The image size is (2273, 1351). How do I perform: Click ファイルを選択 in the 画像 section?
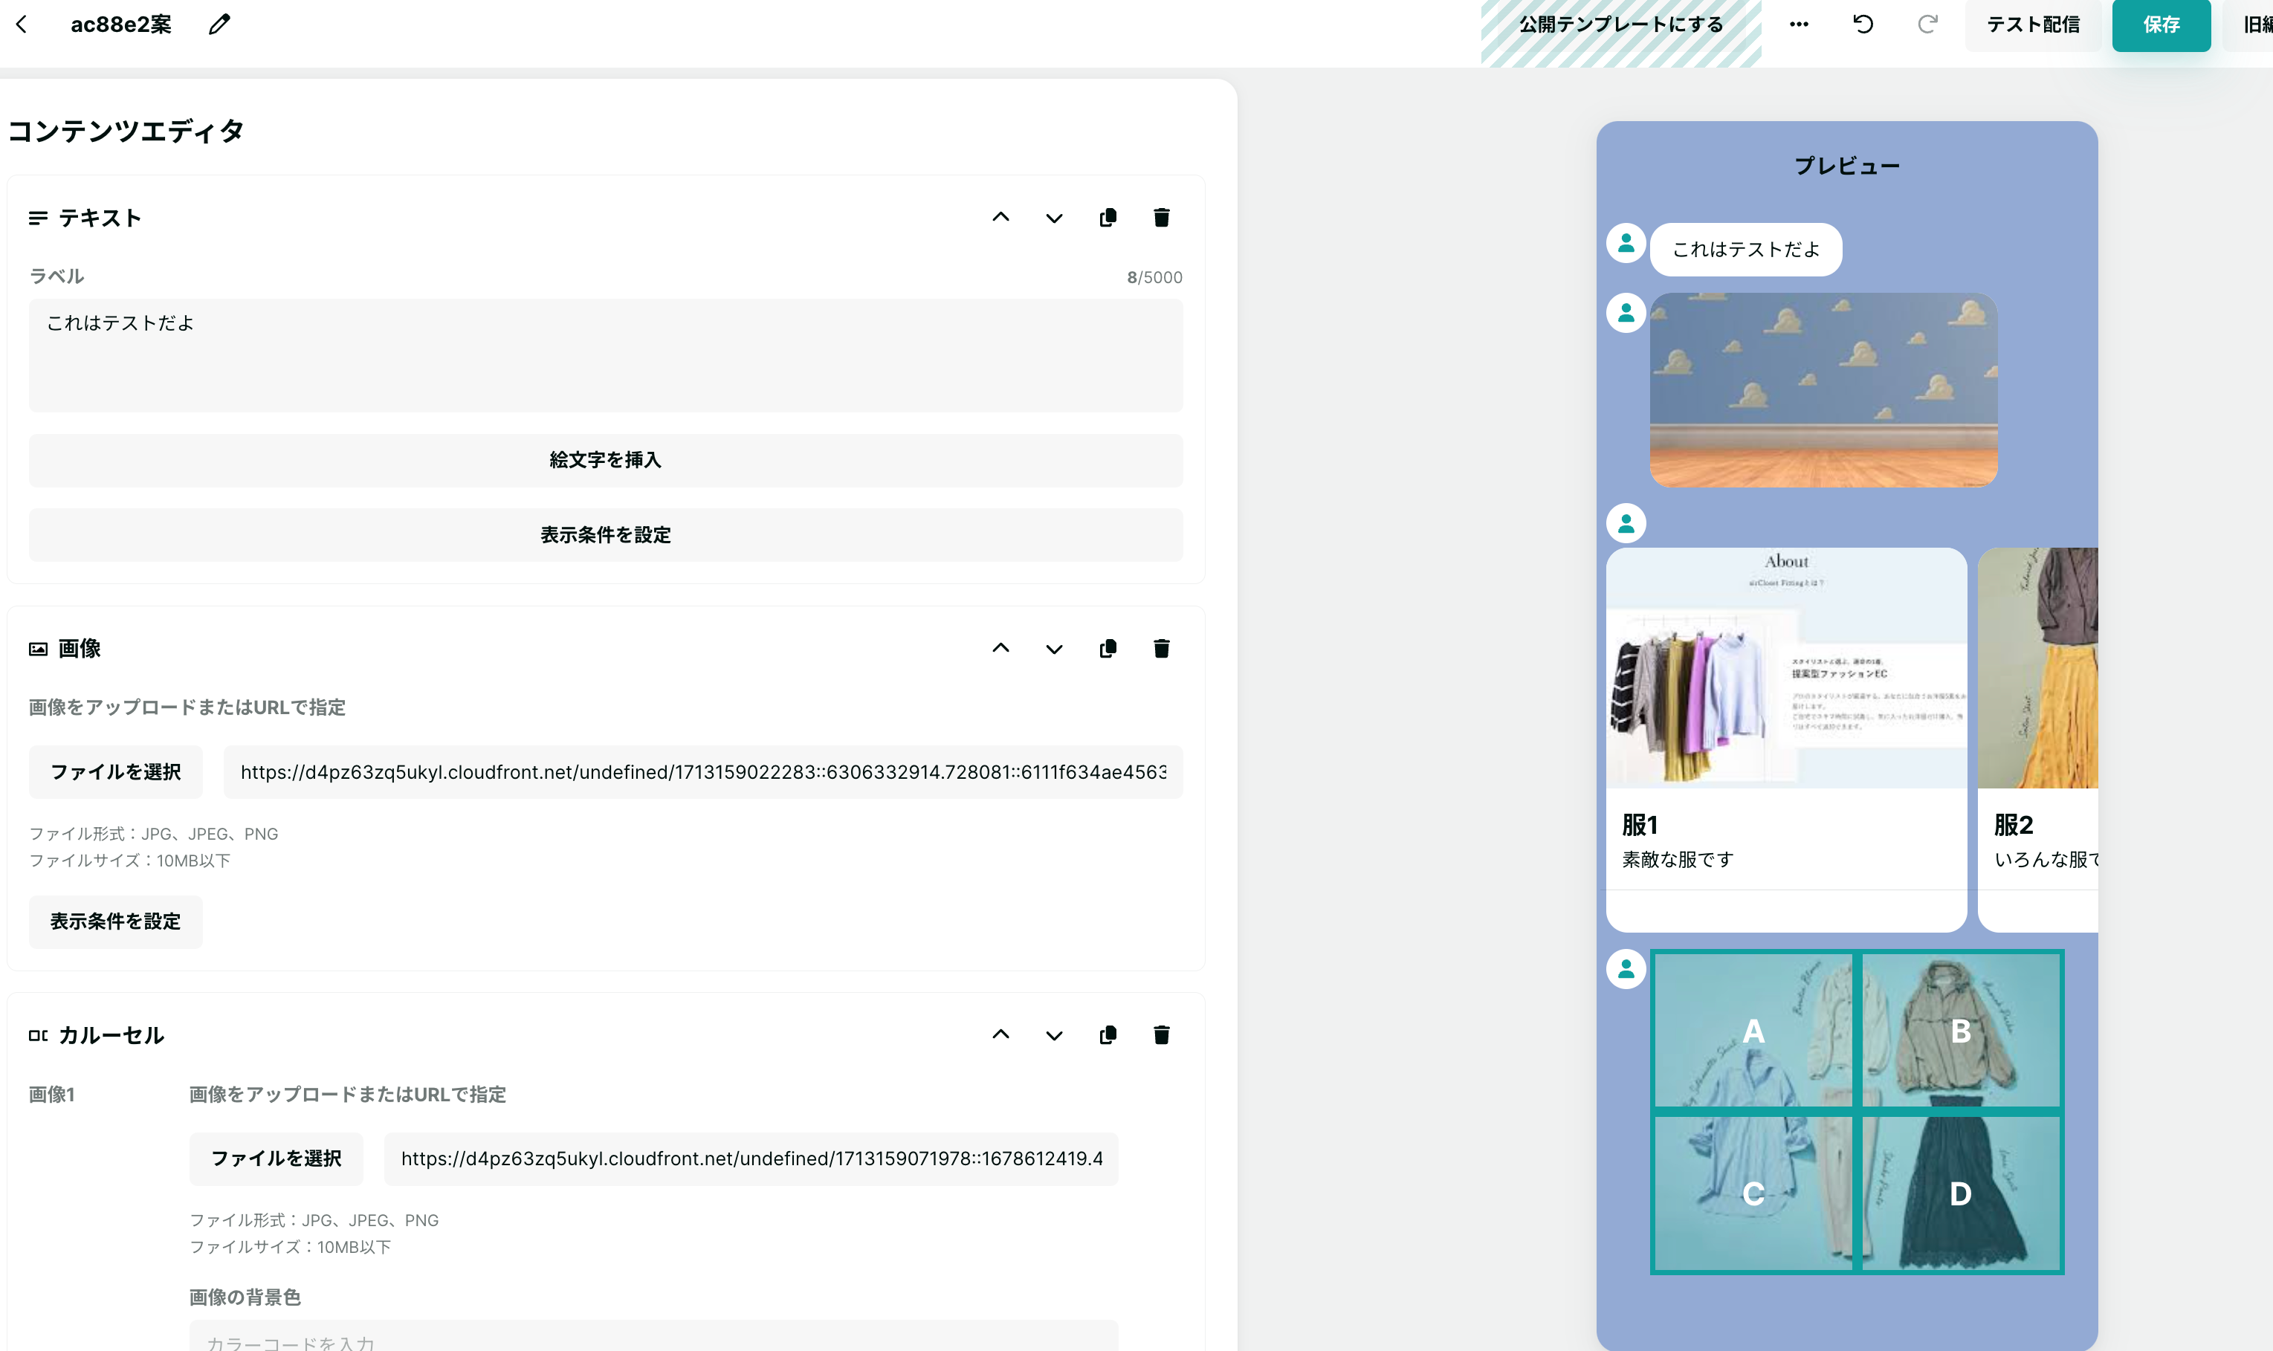[116, 772]
